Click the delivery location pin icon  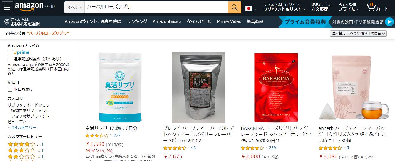[x=7, y=22]
